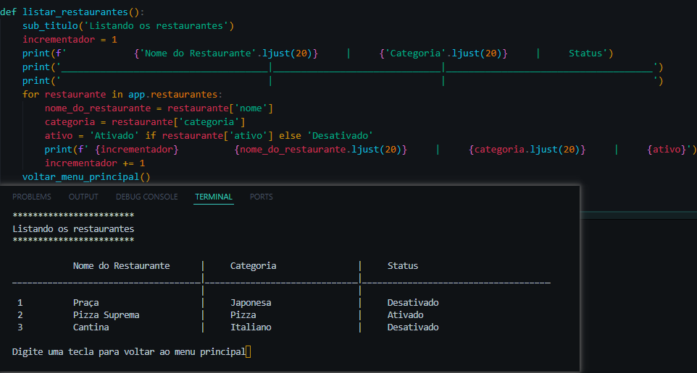
Task: Click the {ativo} placeholder in print statement
Action: point(667,150)
